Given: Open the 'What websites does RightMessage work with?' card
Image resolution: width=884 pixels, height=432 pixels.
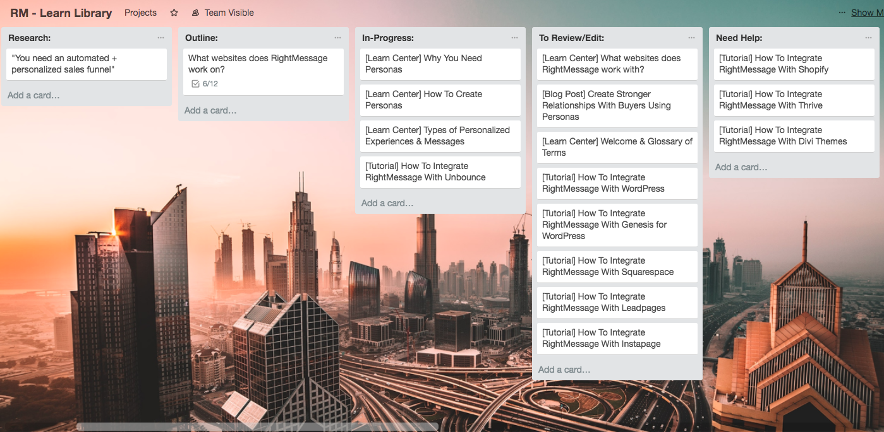Looking at the screenshot, I should [x=617, y=64].
